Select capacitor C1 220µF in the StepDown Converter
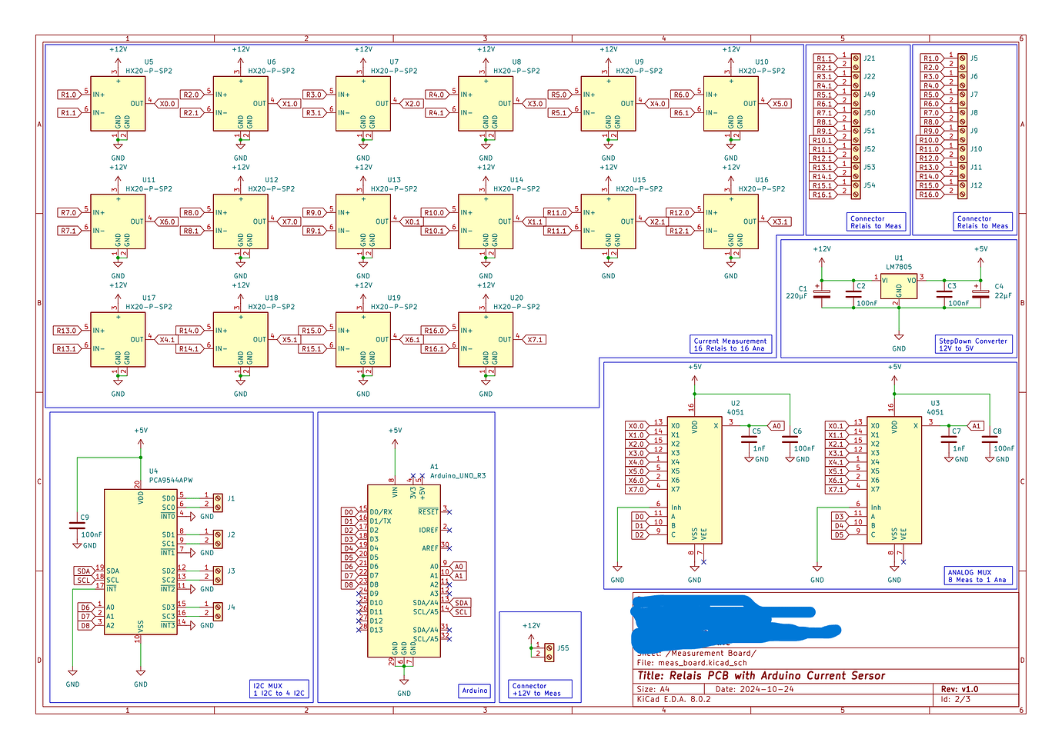 tap(820, 292)
